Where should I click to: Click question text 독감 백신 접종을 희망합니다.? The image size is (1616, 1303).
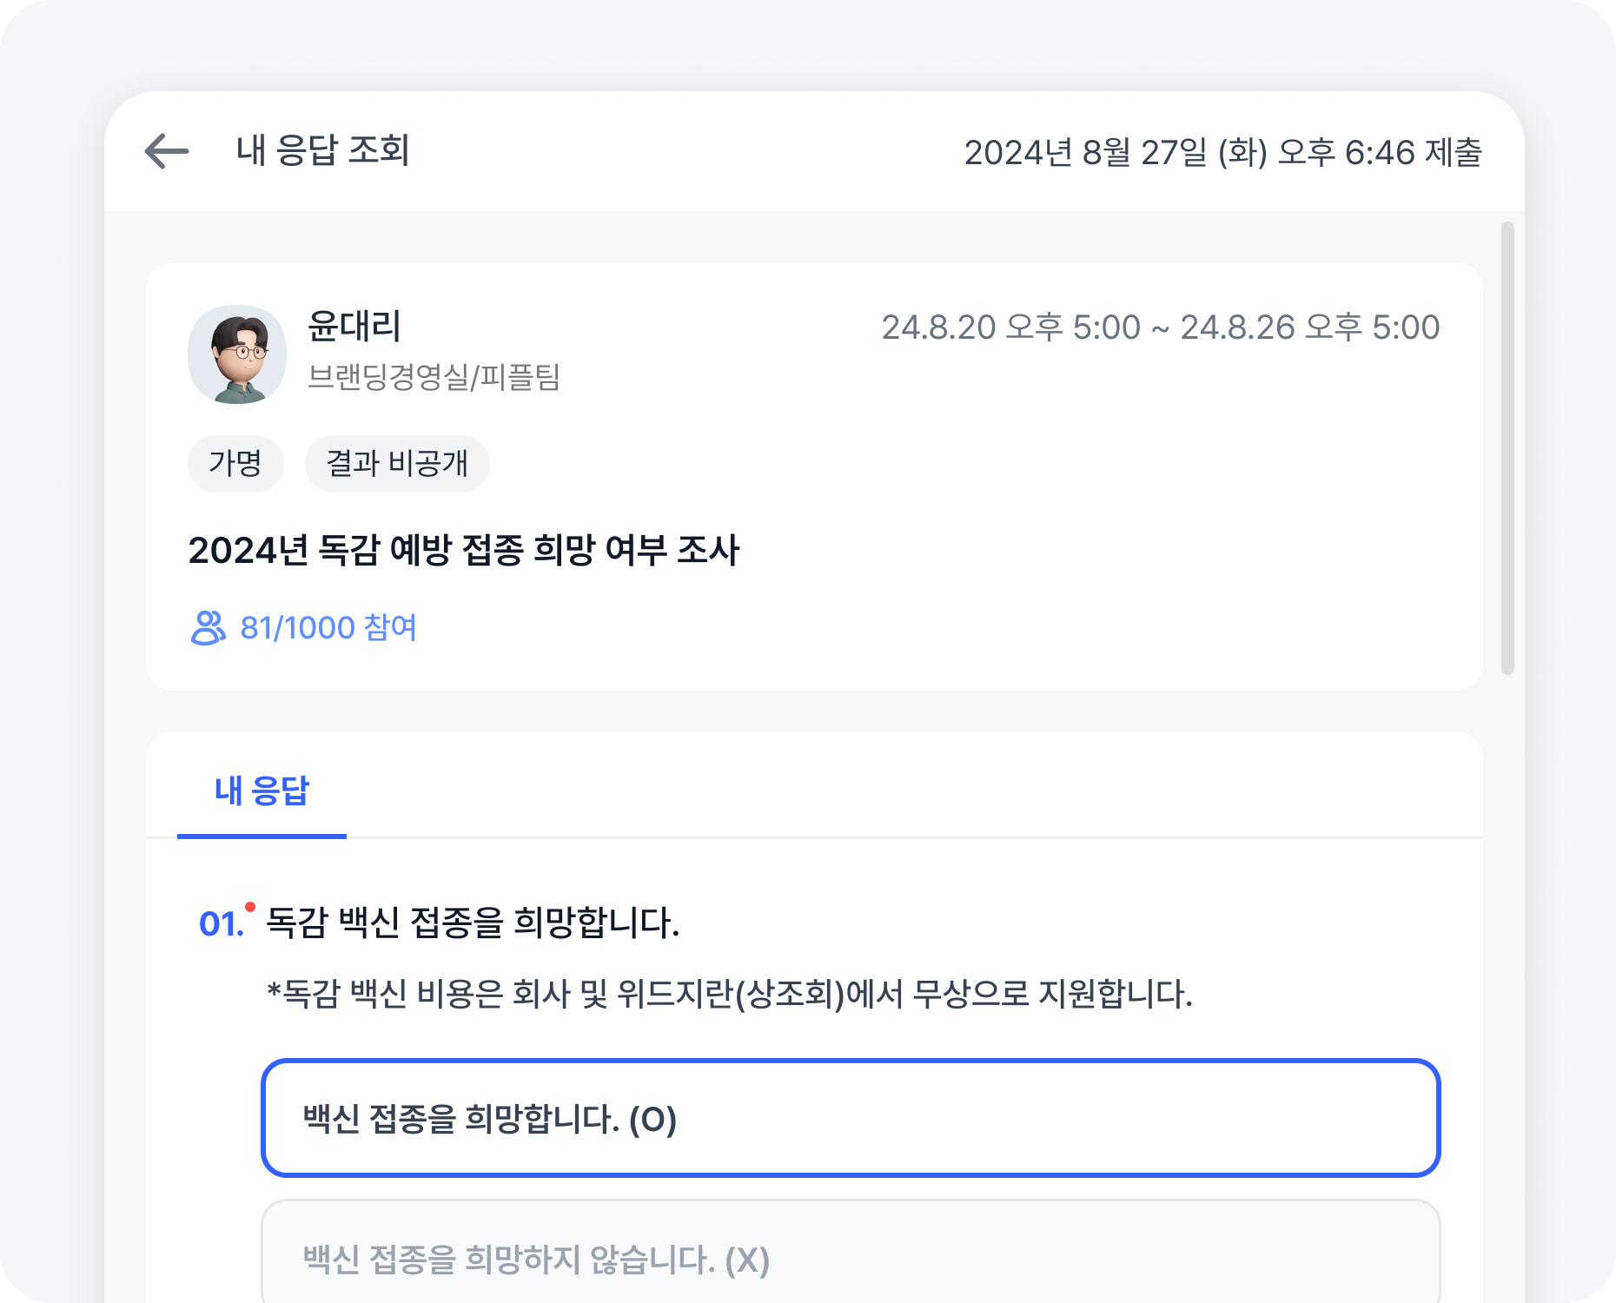click(x=473, y=923)
